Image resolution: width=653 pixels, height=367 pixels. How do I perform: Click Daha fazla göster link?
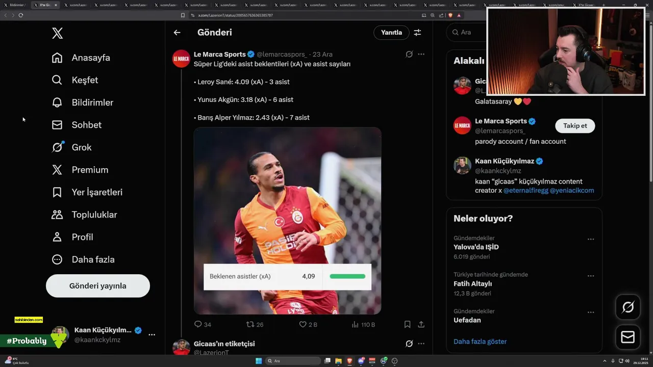[x=480, y=342]
